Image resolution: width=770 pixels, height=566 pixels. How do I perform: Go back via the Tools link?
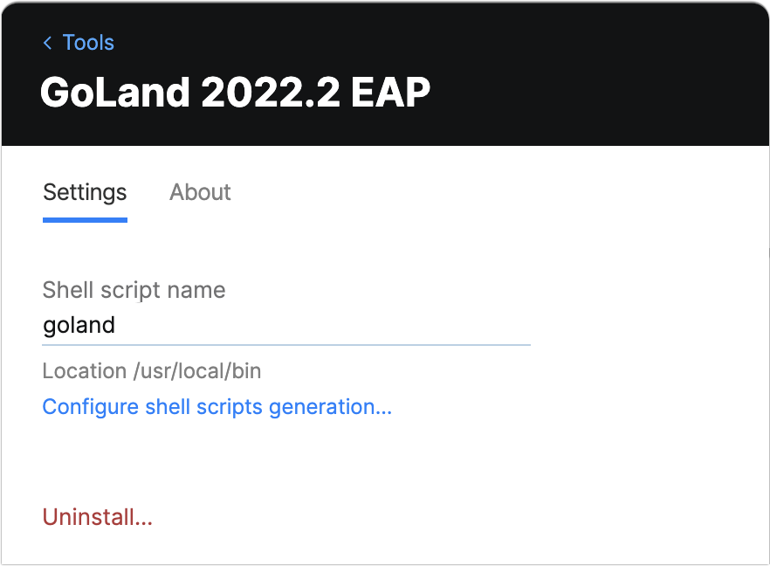[x=88, y=43]
